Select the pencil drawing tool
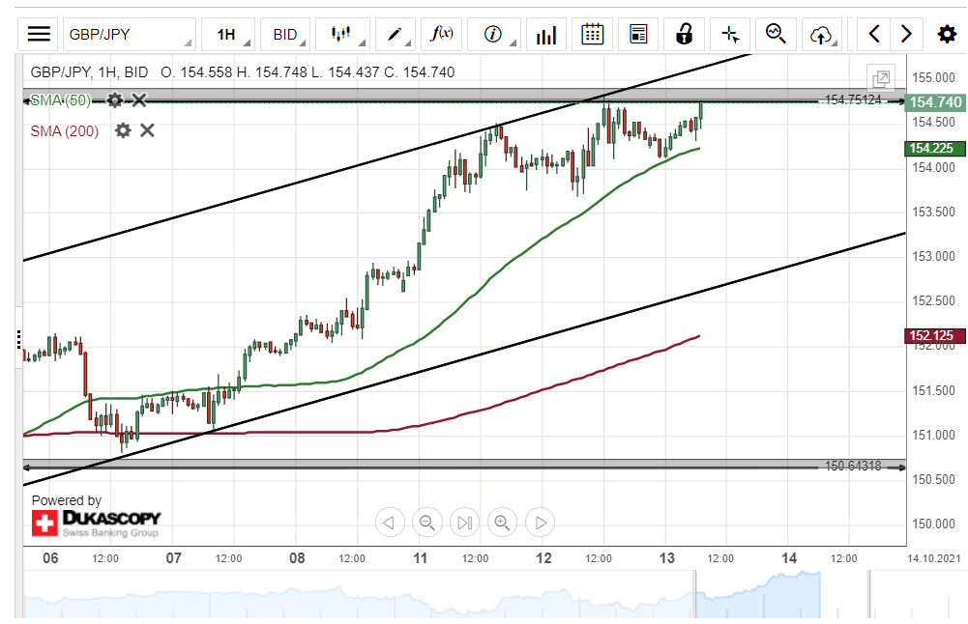This screenshot has width=968, height=624. coord(396,35)
